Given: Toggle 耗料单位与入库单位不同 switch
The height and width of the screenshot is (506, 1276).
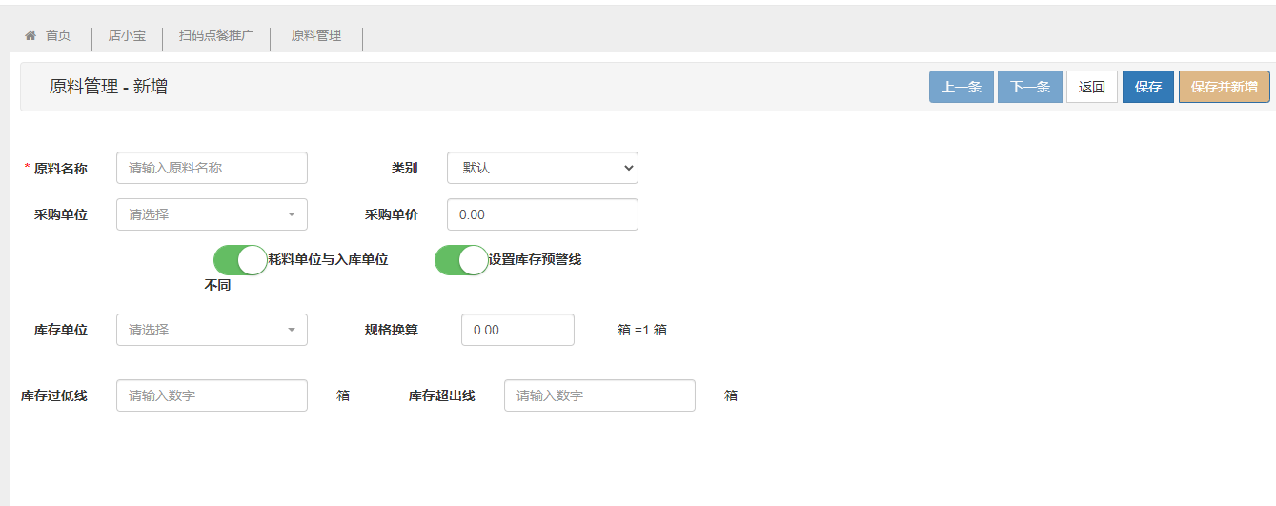Looking at the screenshot, I should (x=240, y=260).
